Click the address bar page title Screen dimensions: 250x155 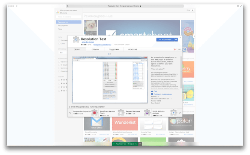click(123, 6)
